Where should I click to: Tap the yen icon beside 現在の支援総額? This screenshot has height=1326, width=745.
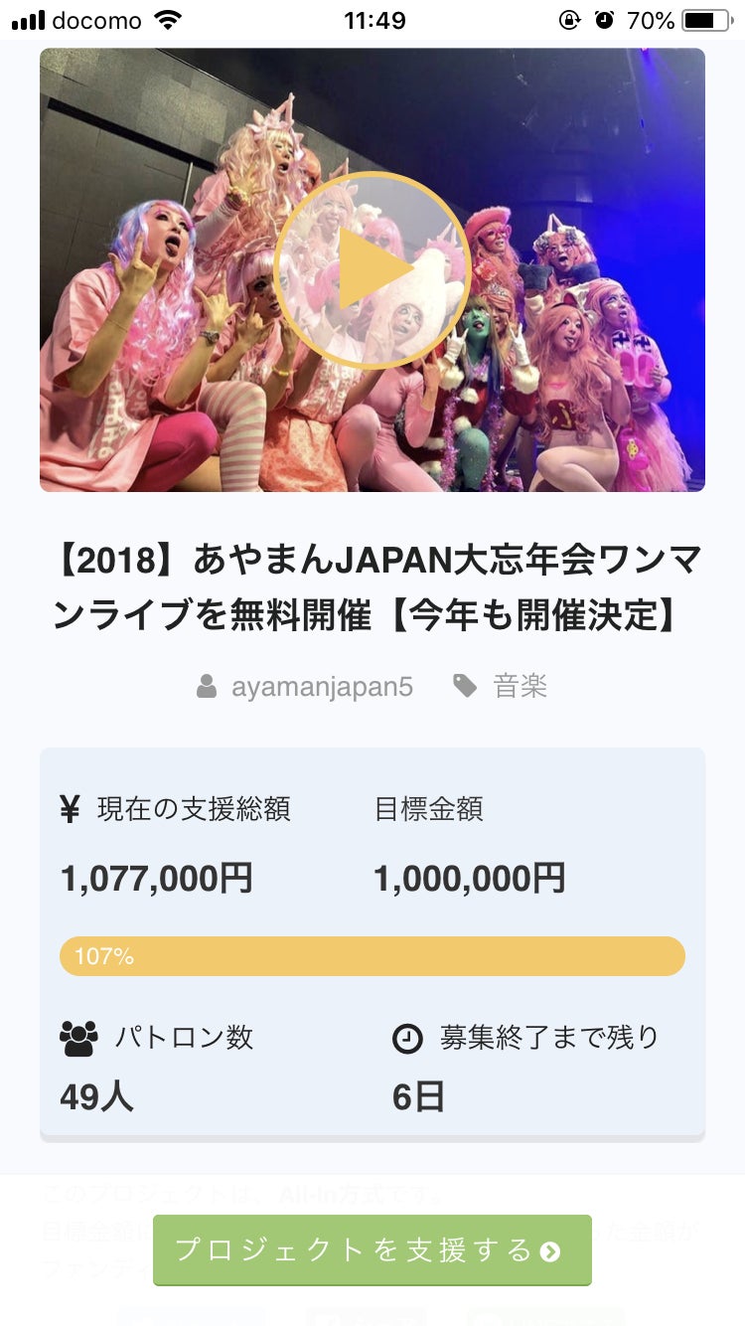click(70, 809)
